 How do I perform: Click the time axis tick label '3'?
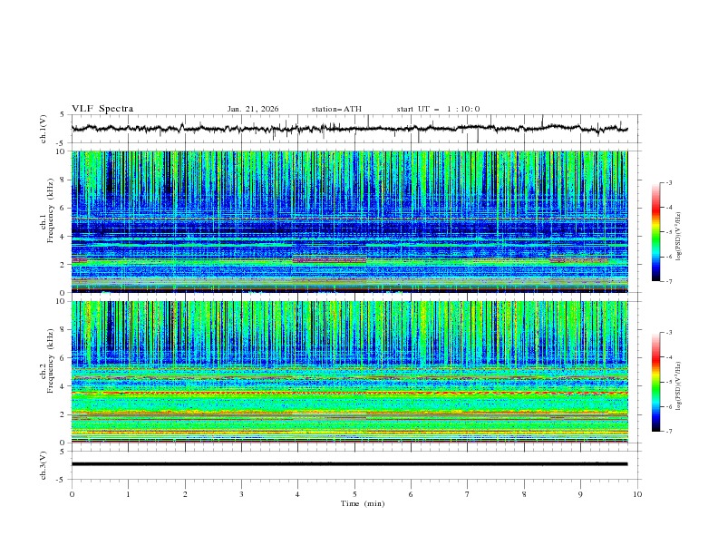click(241, 494)
